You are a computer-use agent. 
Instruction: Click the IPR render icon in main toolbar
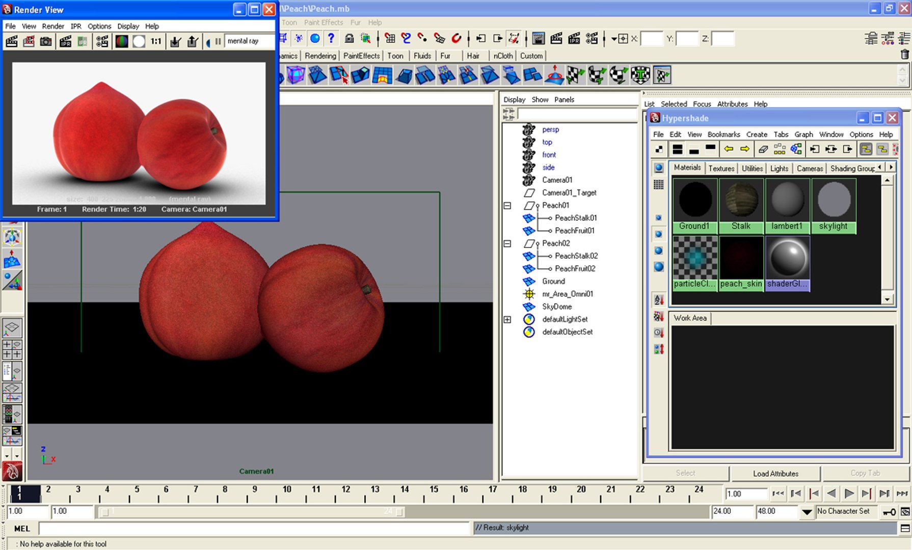(574, 38)
